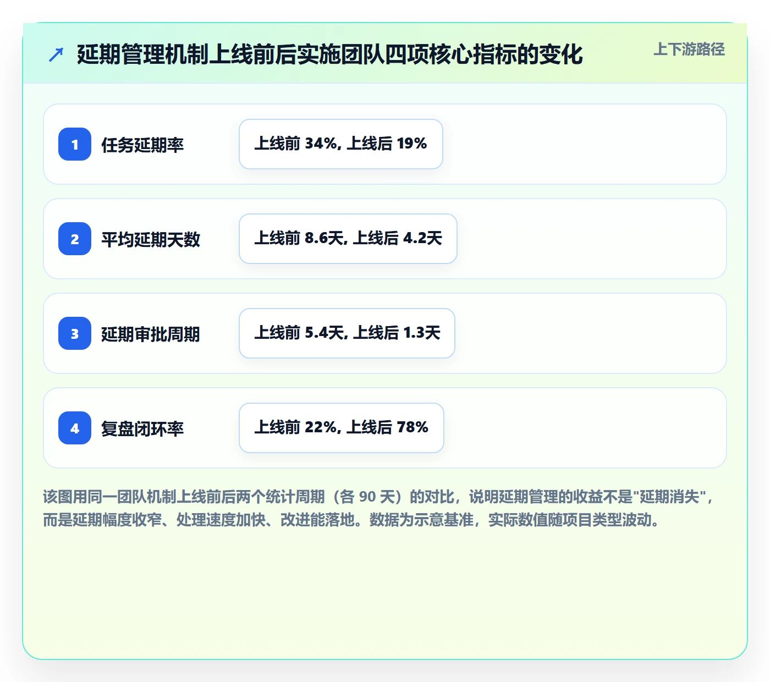The width and height of the screenshot is (770, 682).
Task: Open the 上下游路径 label in header
Action: coord(689,50)
